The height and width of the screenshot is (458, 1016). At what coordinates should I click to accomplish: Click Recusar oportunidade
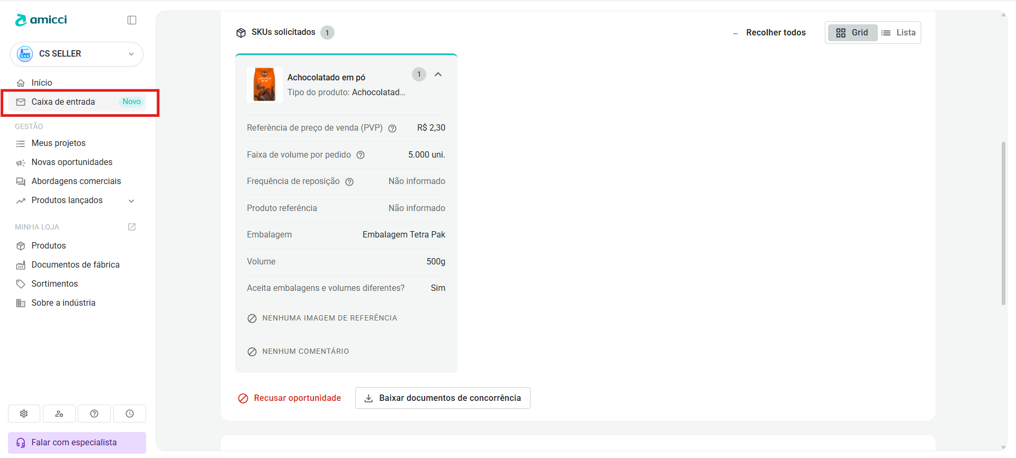(x=289, y=398)
